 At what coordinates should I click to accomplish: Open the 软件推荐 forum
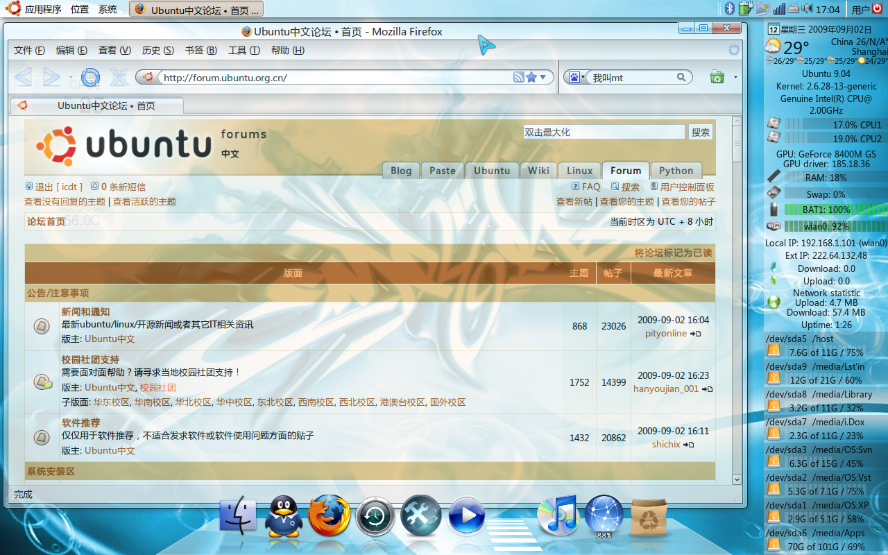click(80, 422)
